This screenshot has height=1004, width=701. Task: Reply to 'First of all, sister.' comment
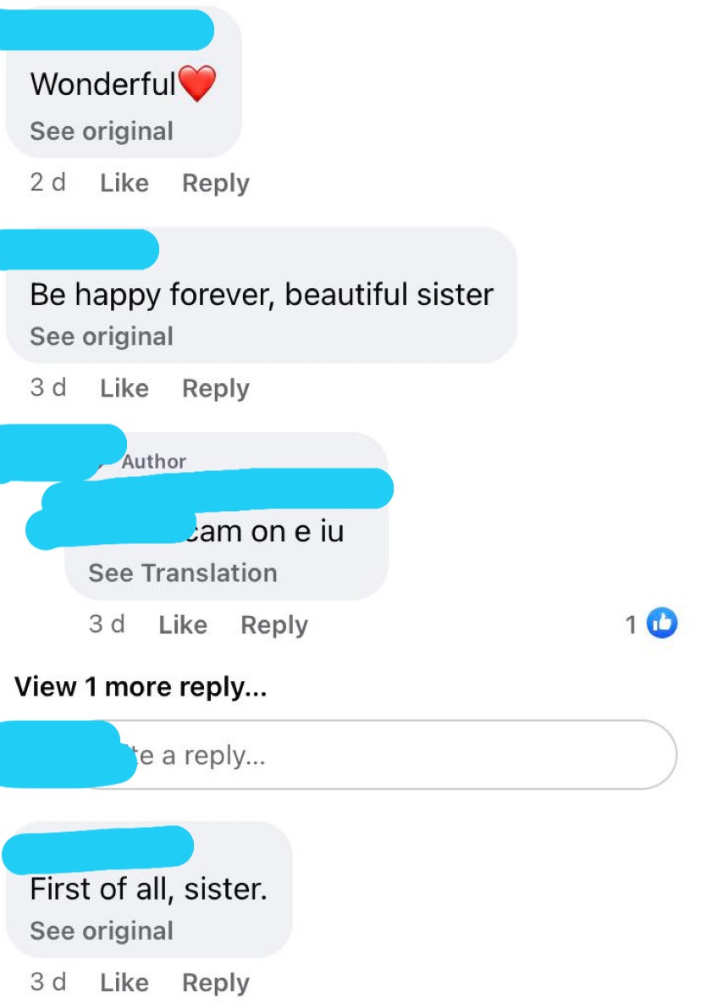(x=216, y=983)
